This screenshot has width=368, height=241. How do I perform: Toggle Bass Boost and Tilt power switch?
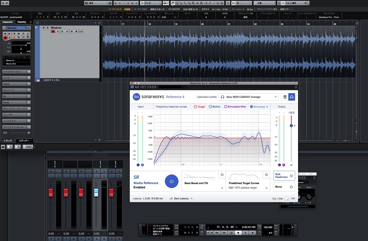pyautogui.click(x=222, y=175)
